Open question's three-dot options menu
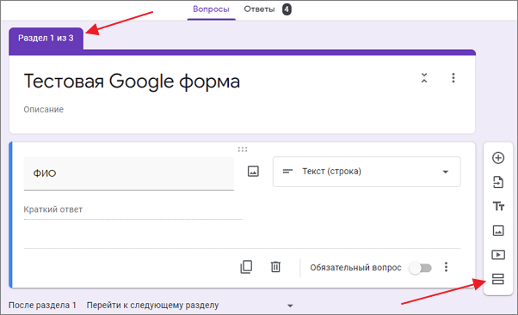518x315 pixels. tap(446, 267)
